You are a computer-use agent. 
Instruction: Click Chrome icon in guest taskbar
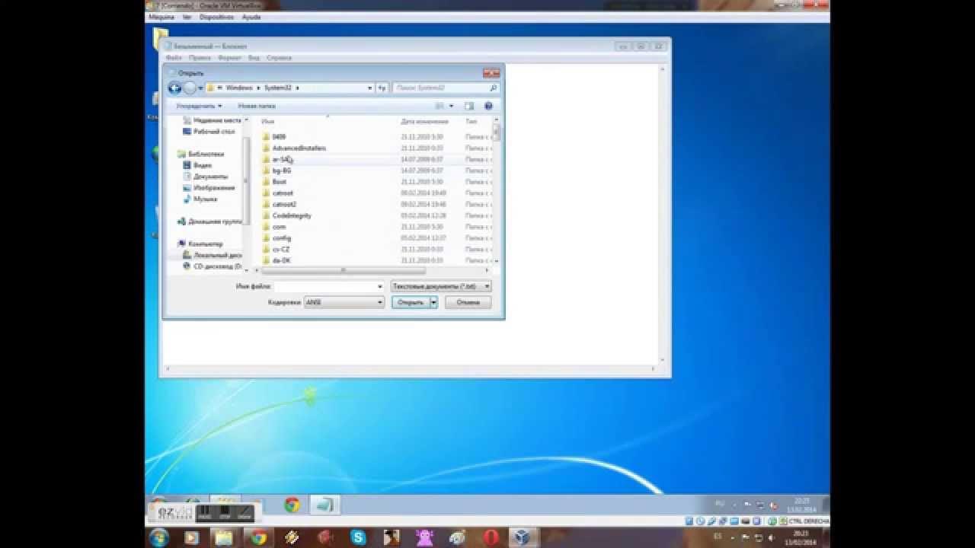(x=292, y=505)
